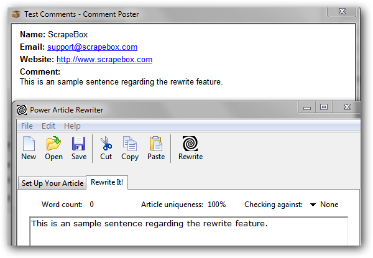Click the Comment Poster box icon
This screenshot has width=373, height=258.
(x=16, y=14)
